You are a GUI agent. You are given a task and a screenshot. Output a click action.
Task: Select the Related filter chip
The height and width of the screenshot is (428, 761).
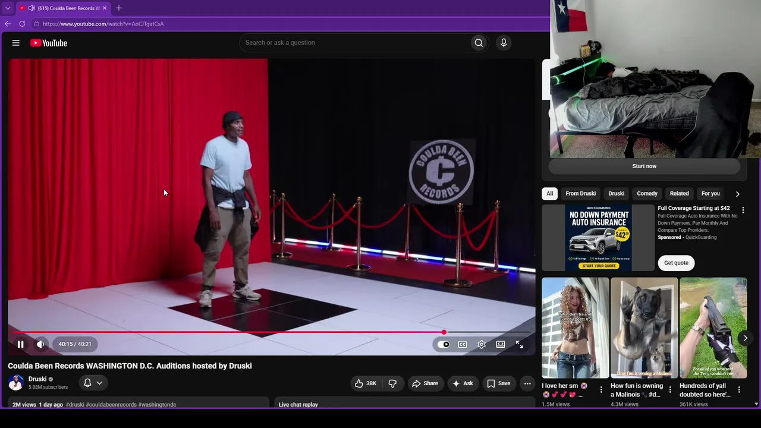(x=680, y=193)
